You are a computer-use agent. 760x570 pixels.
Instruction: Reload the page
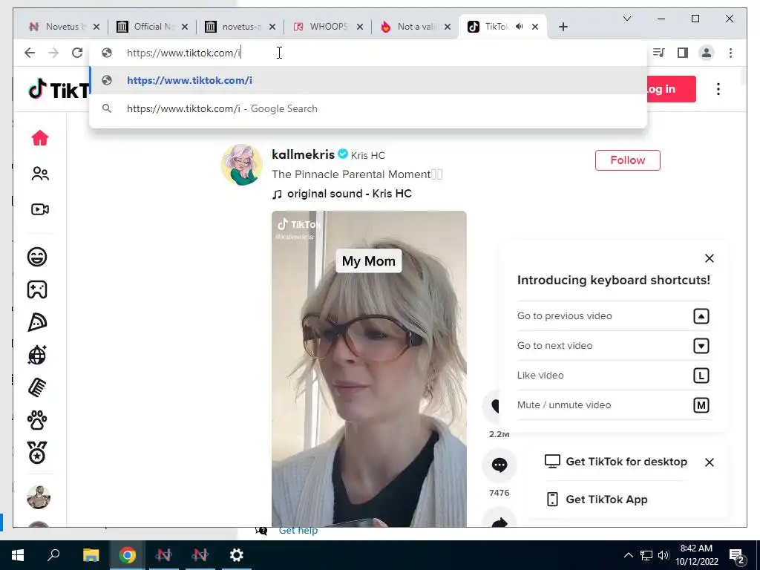[x=77, y=53]
